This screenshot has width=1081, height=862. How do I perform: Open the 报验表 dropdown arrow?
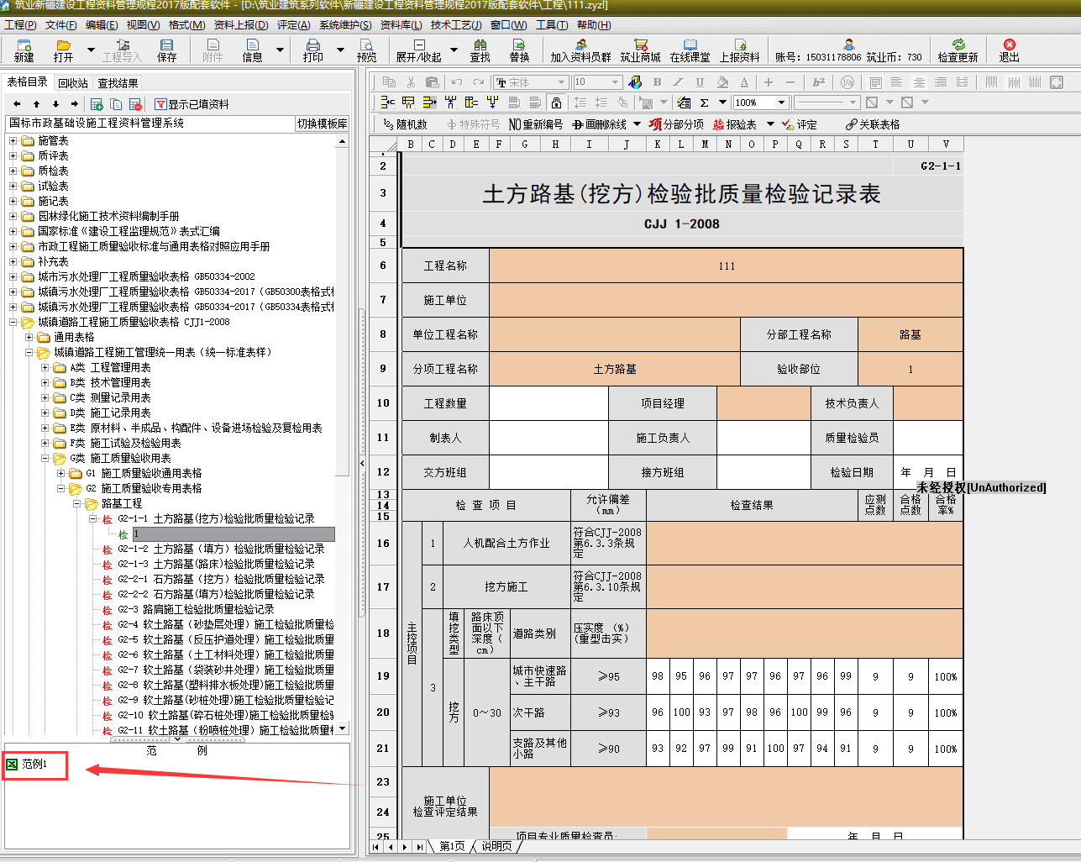770,124
